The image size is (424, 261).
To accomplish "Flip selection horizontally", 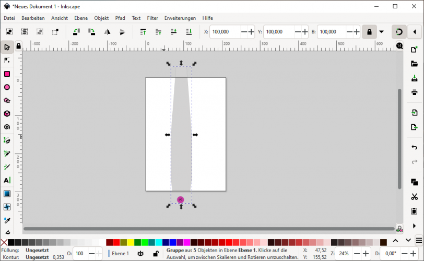I will 108,32.
